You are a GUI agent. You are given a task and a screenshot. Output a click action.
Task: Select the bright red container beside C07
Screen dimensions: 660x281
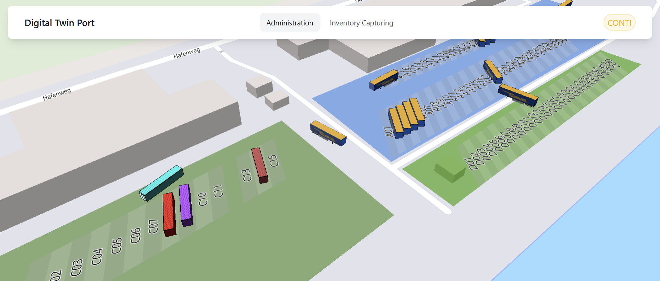coord(169,214)
